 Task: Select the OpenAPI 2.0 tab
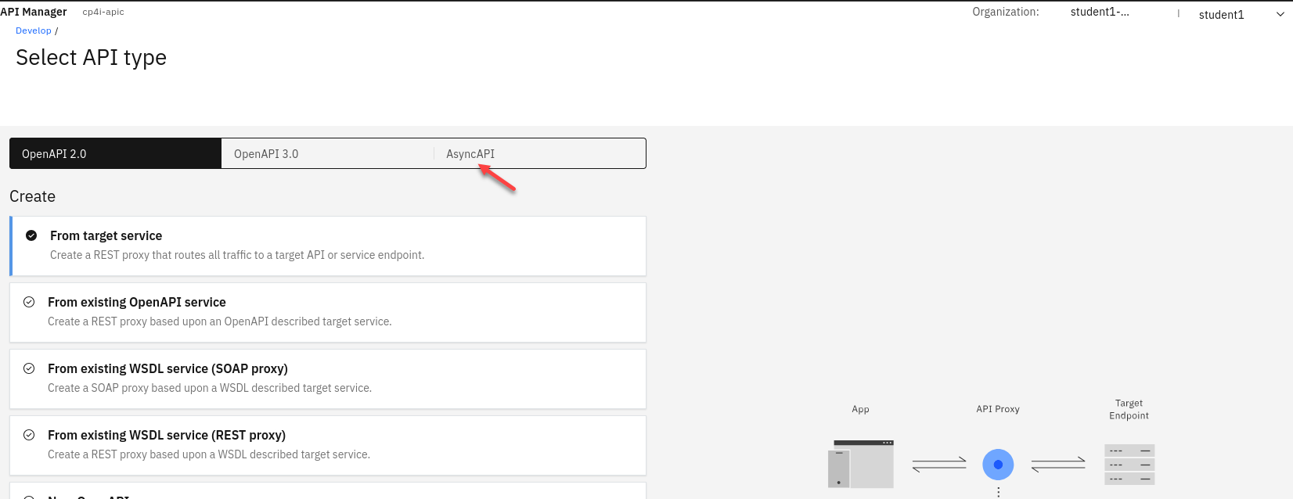coord(54,154)
